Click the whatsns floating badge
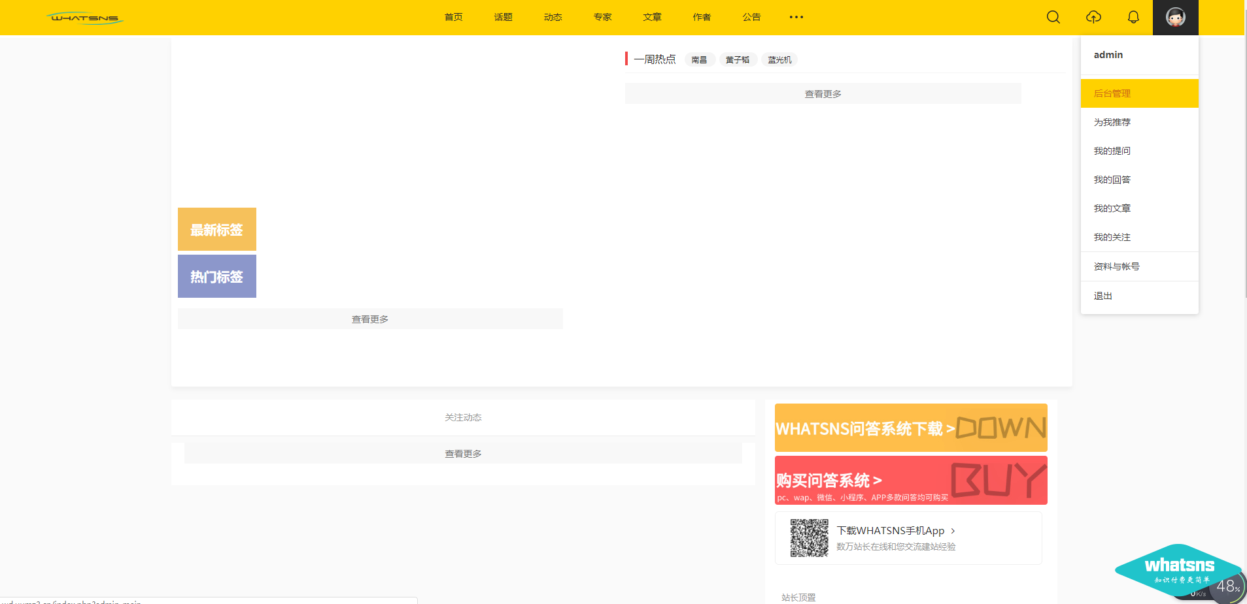This screenshot has width=1247, height=604. coord(1178,569)
